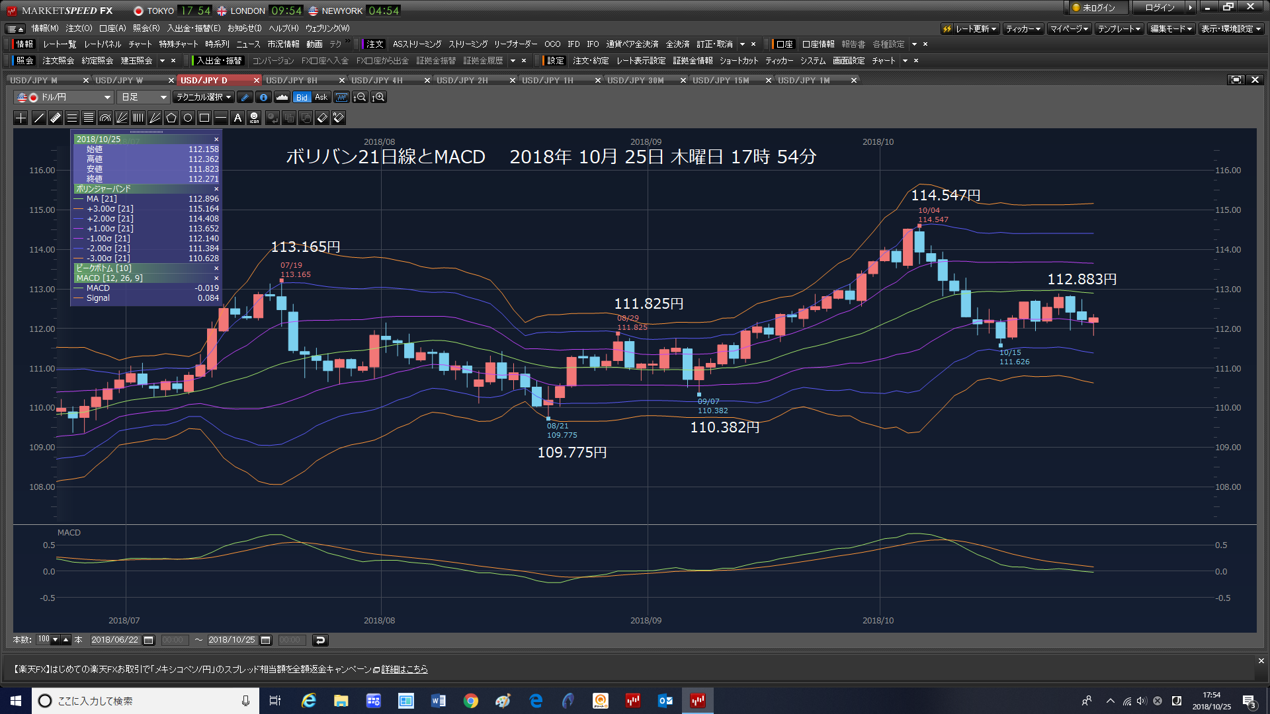Select the crosshair cursor tool

(x=21, y=118)
